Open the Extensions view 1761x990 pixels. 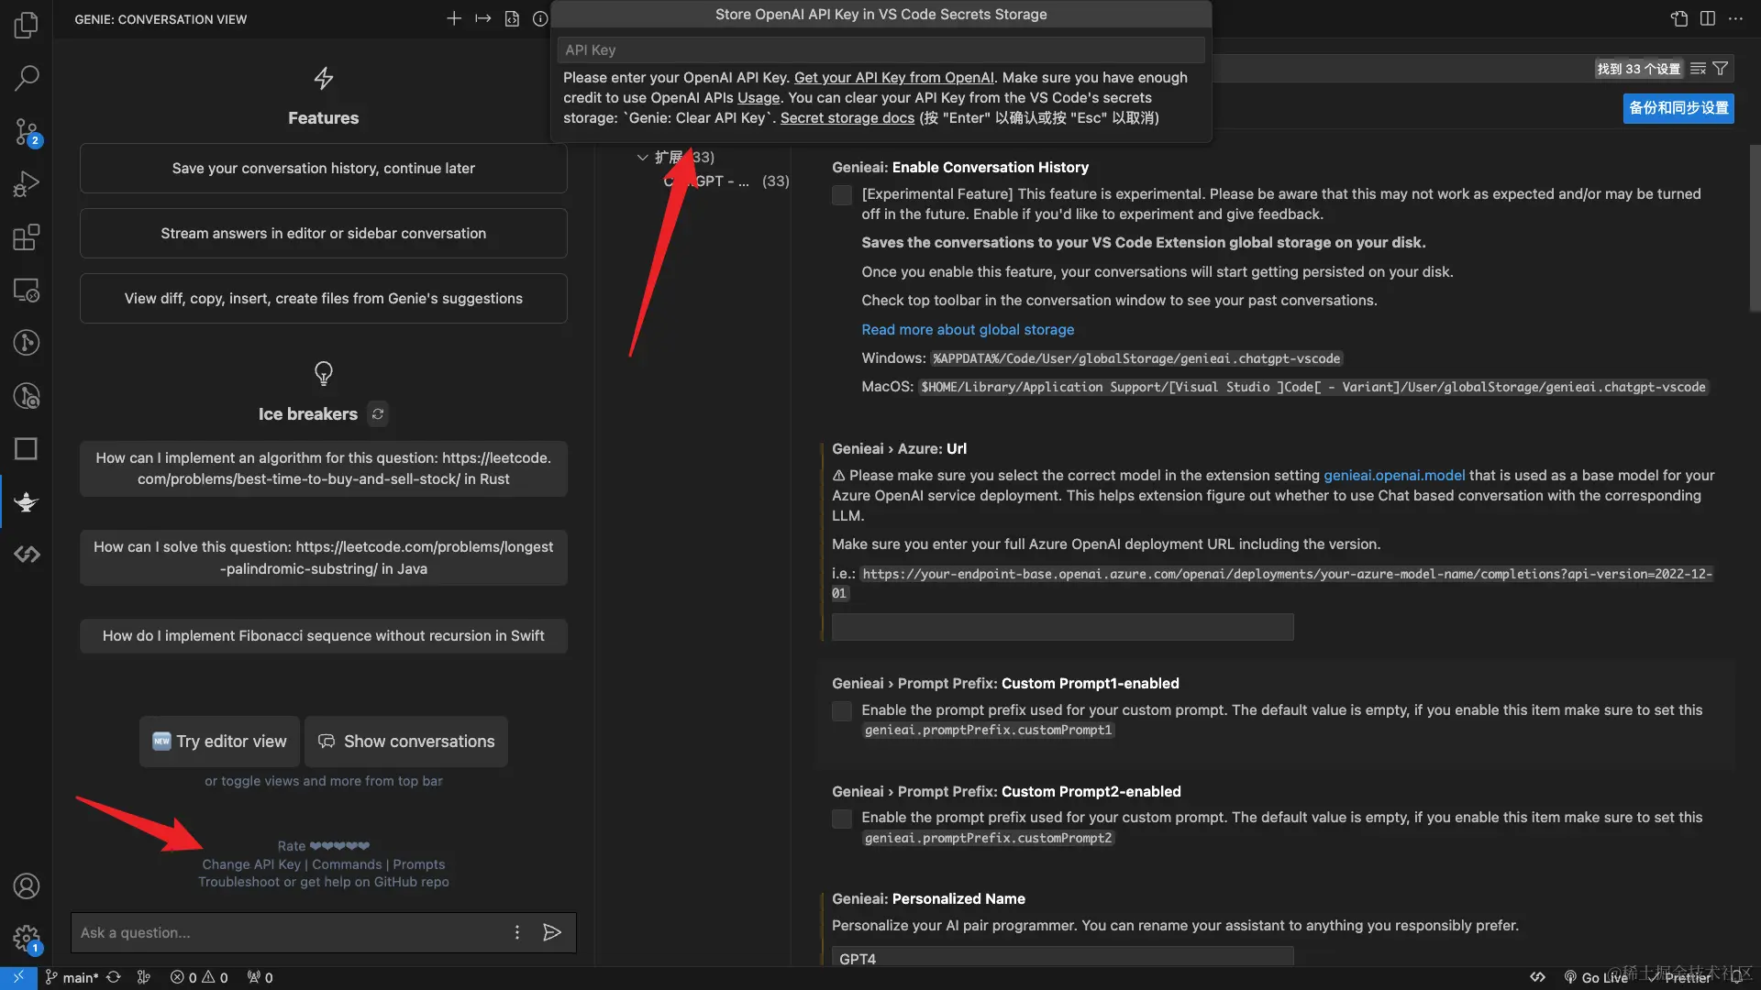pyautogui.click(x=27, y=237)
